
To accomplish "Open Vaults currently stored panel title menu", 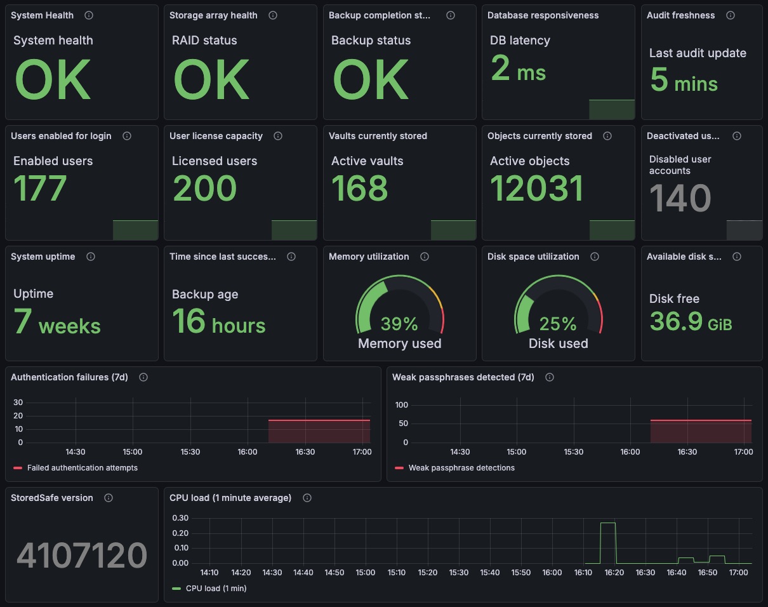I will pyautogui.click(x=378, y=136).
